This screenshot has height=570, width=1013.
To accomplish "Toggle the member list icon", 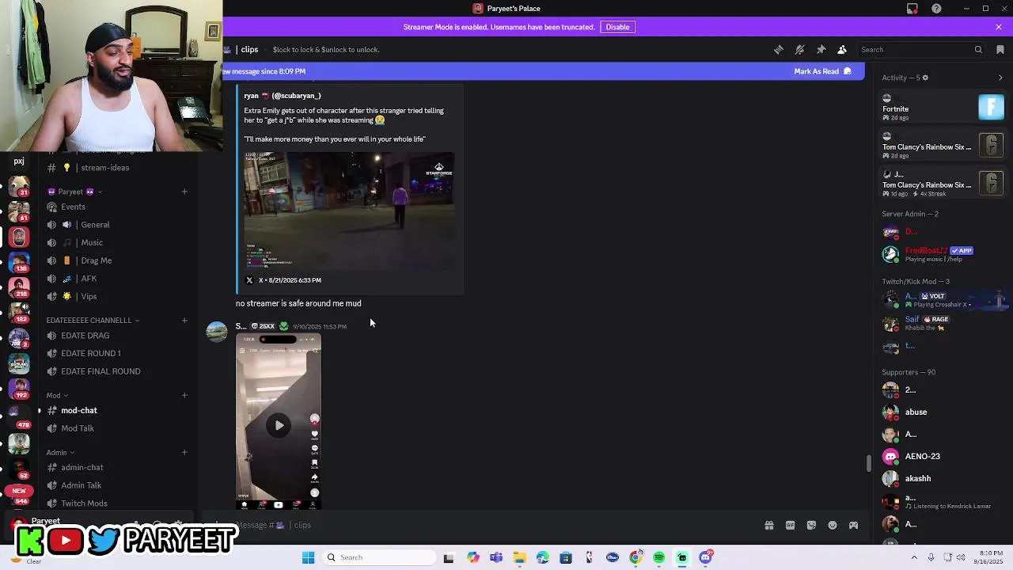I will tap(842, 49).
